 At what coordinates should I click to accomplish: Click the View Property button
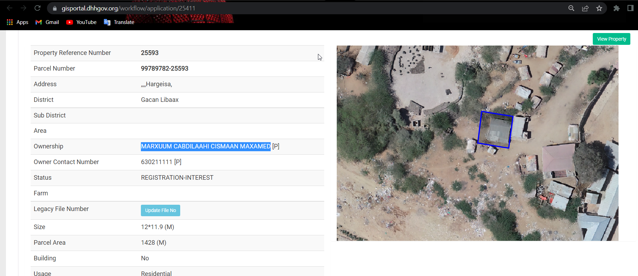(612, 39)
